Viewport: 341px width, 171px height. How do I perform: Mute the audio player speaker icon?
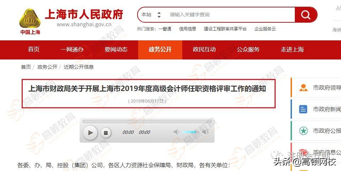click(x=177, y=132)
